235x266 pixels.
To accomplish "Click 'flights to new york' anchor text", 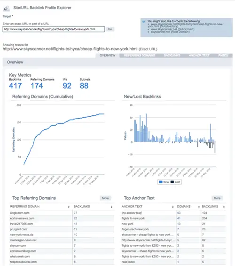I will (133, 218).
